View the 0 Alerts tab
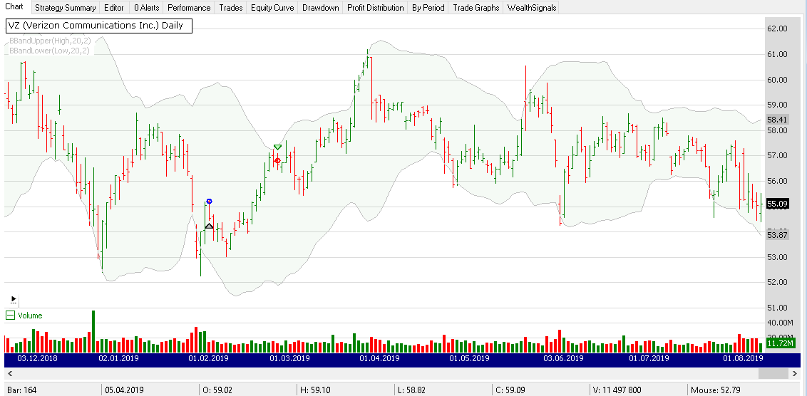The height and width of the screenshot is (396, 807). [148, 8]
